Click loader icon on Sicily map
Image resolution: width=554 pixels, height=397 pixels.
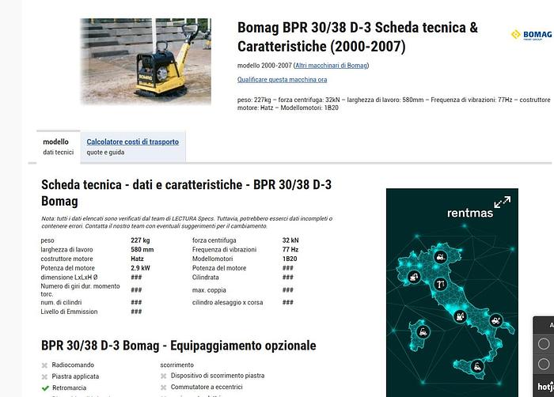click(477, 367)
